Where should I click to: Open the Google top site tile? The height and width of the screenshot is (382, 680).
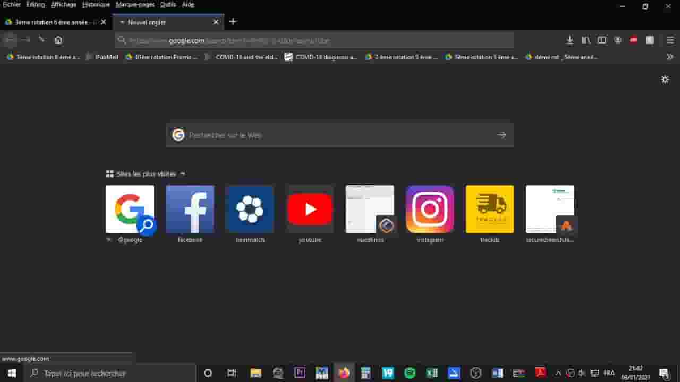[x=130, y=209]
